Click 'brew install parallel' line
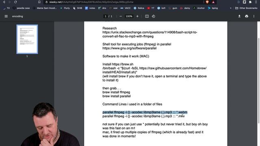Image resolution: width=260 pixels, height=146 pixels. point(117,96)
